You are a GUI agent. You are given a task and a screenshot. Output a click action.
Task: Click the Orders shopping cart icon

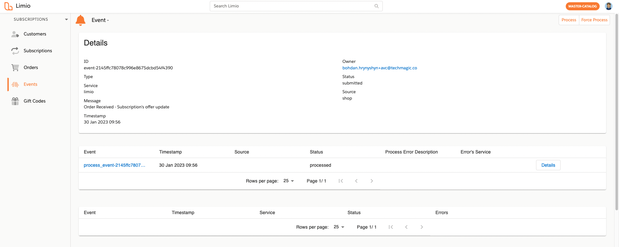(x=15, y=68)
